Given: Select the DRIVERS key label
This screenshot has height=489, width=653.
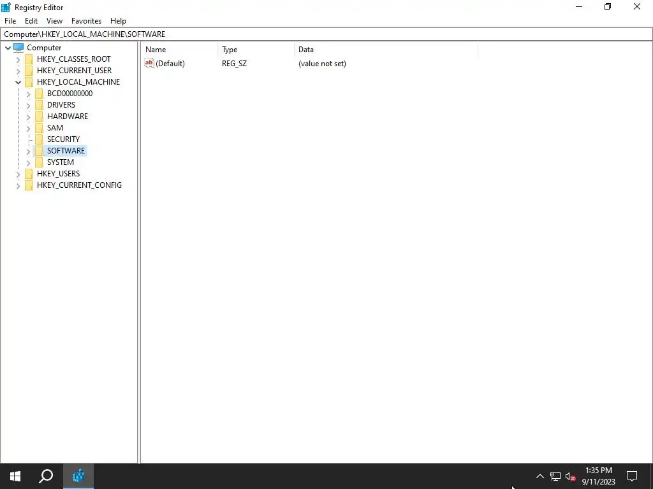Looking at the screenshot, I should (61, 105).
